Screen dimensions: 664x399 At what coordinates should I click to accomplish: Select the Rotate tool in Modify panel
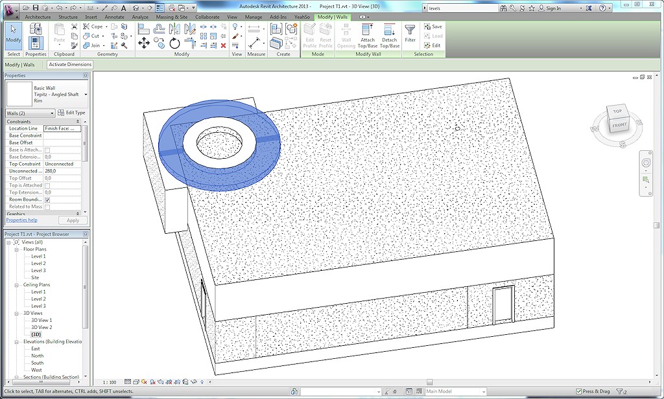coord(174,43)
